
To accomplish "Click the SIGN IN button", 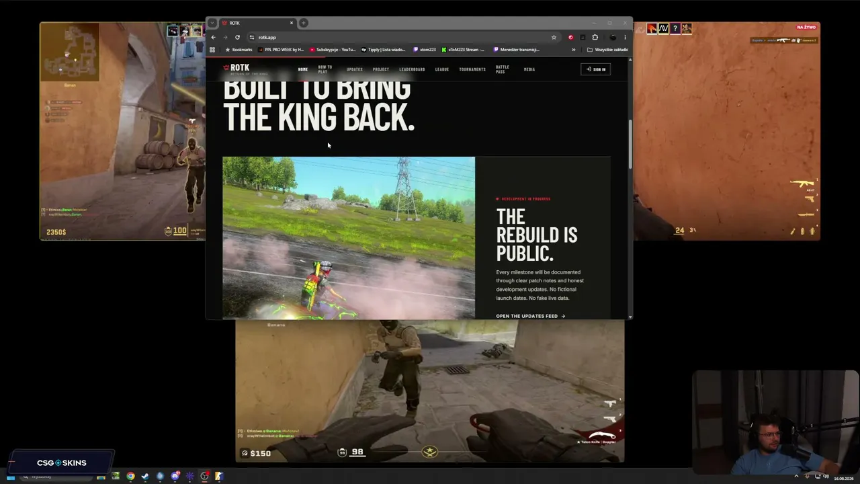I will (x=596, y=69).
